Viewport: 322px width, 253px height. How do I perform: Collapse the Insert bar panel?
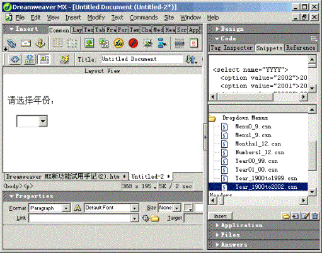pos(12,29)
